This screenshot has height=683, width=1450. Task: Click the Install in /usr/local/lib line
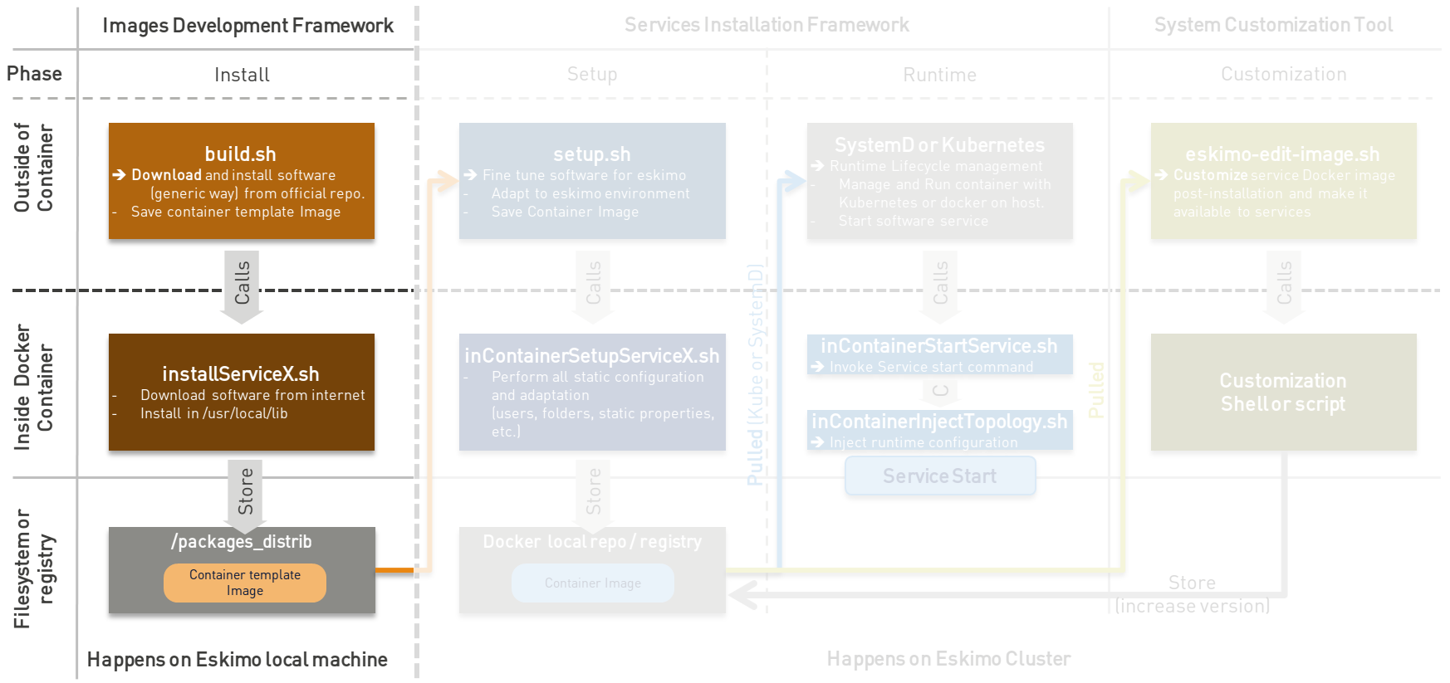pyautogui.click(x=214, y=413)
